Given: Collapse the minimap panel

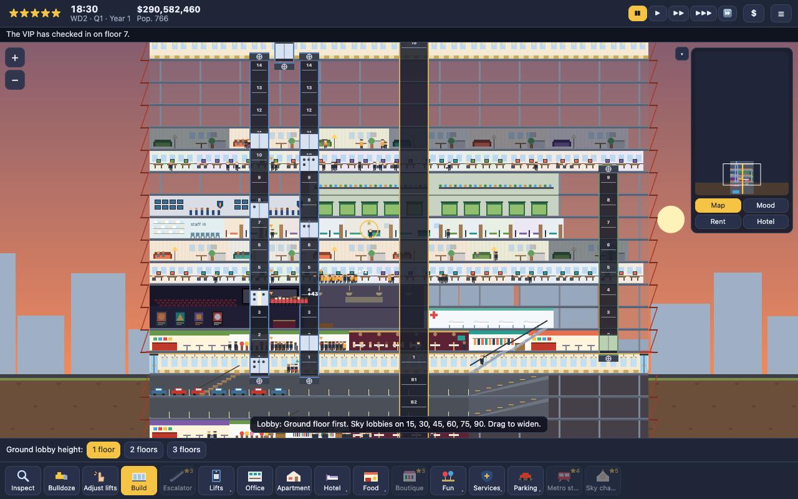Looking at the screenshot, I should [x=681, y=54].
